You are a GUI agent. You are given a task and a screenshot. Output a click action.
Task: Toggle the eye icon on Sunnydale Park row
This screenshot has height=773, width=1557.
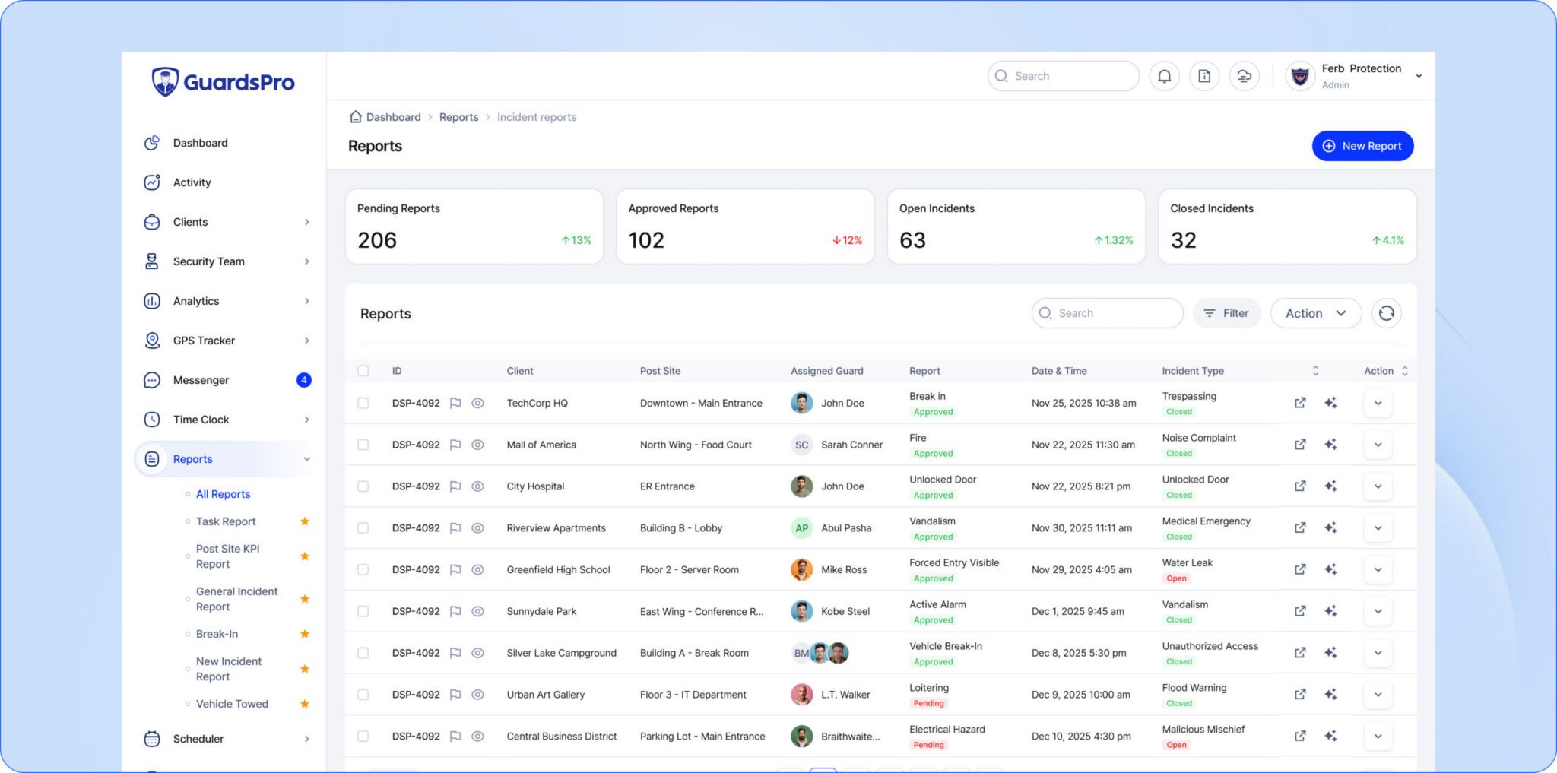[477, 611]
